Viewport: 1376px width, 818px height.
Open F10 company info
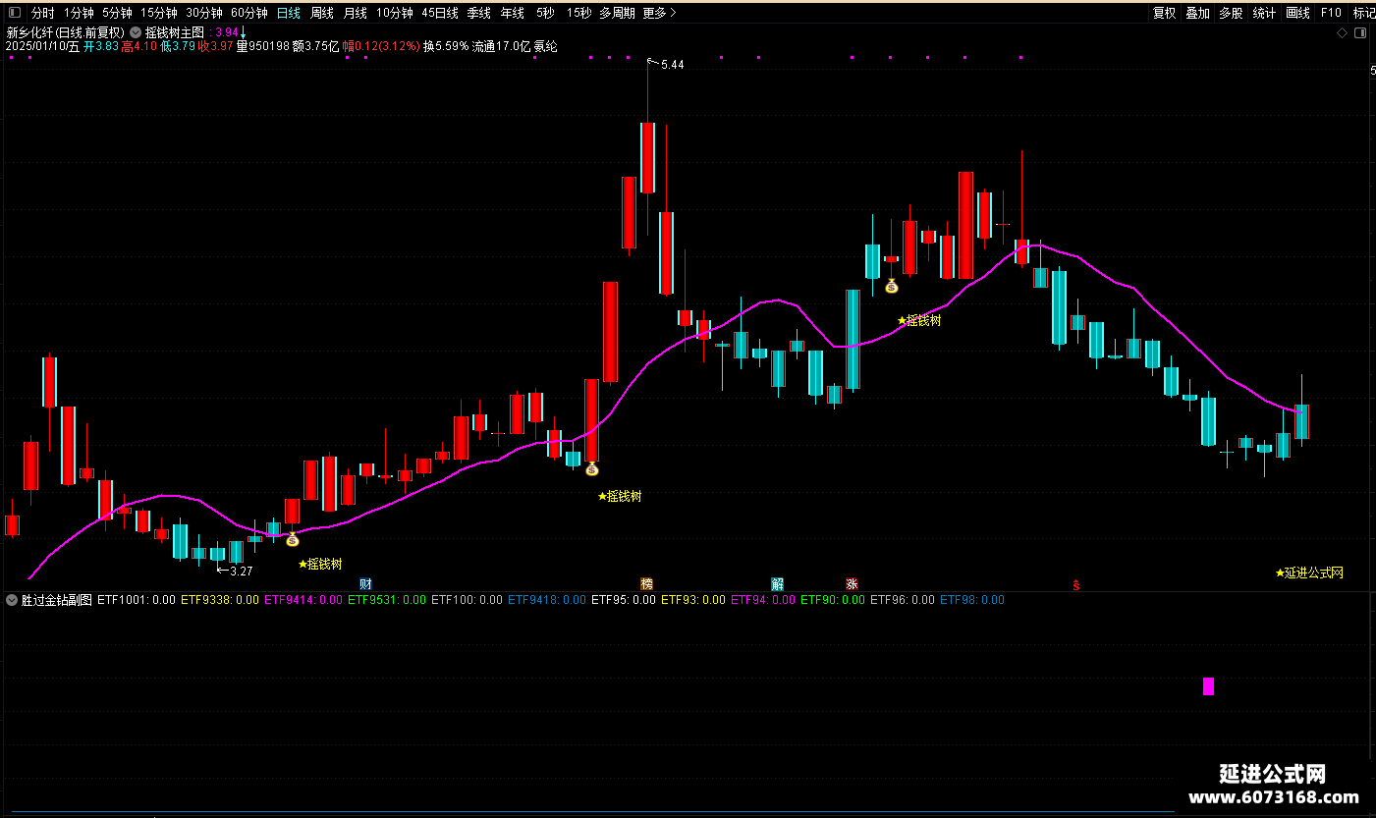[x=1331, y=13]
